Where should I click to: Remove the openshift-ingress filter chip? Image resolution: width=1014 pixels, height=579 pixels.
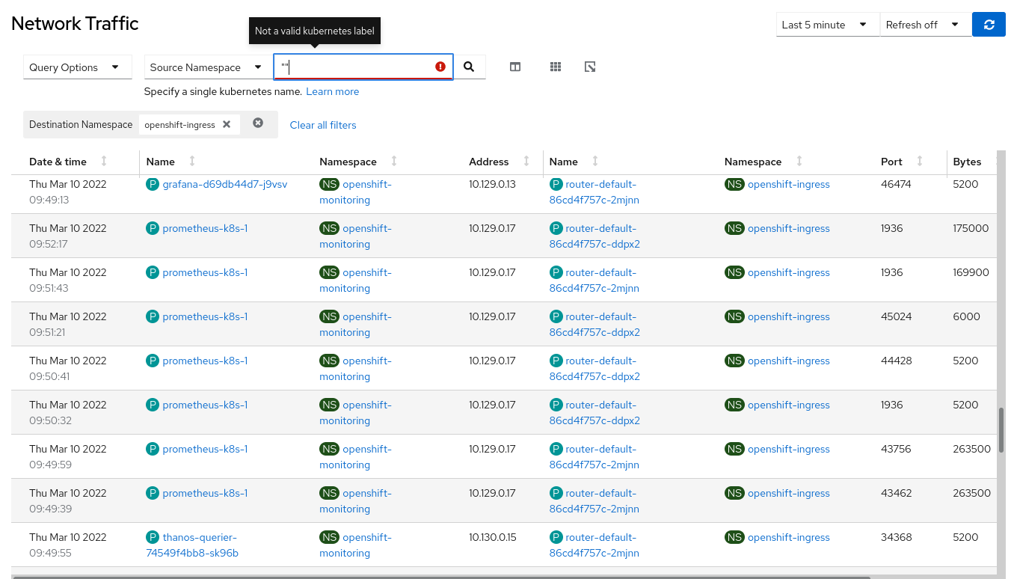227,125
